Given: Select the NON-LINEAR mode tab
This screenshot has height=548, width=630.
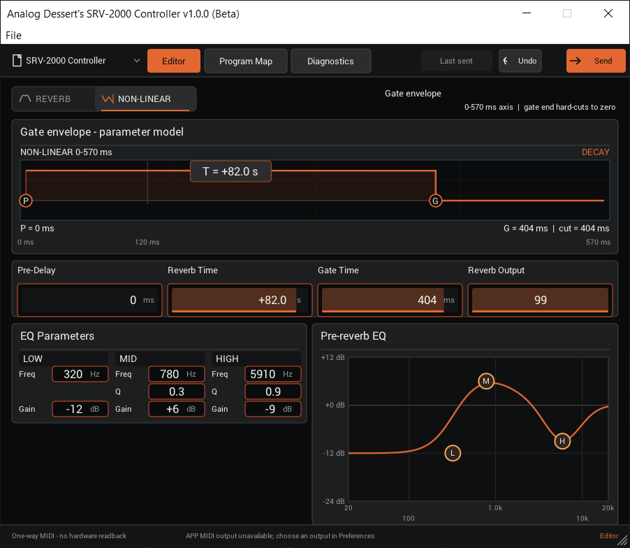Looking at the screenshot, I should coord(145,99).
